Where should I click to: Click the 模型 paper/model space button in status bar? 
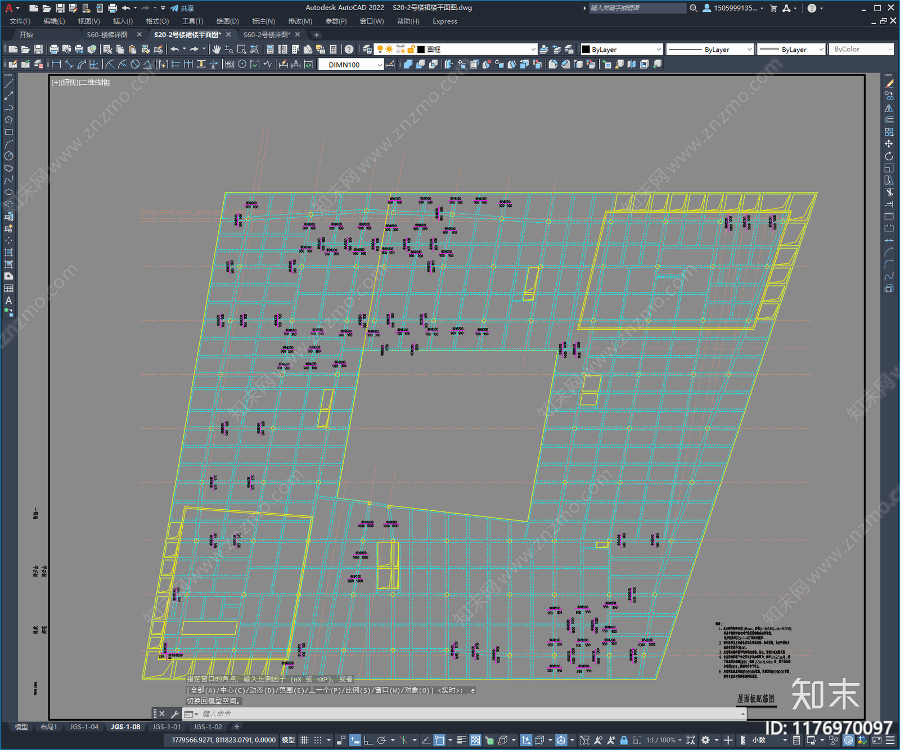288,740
